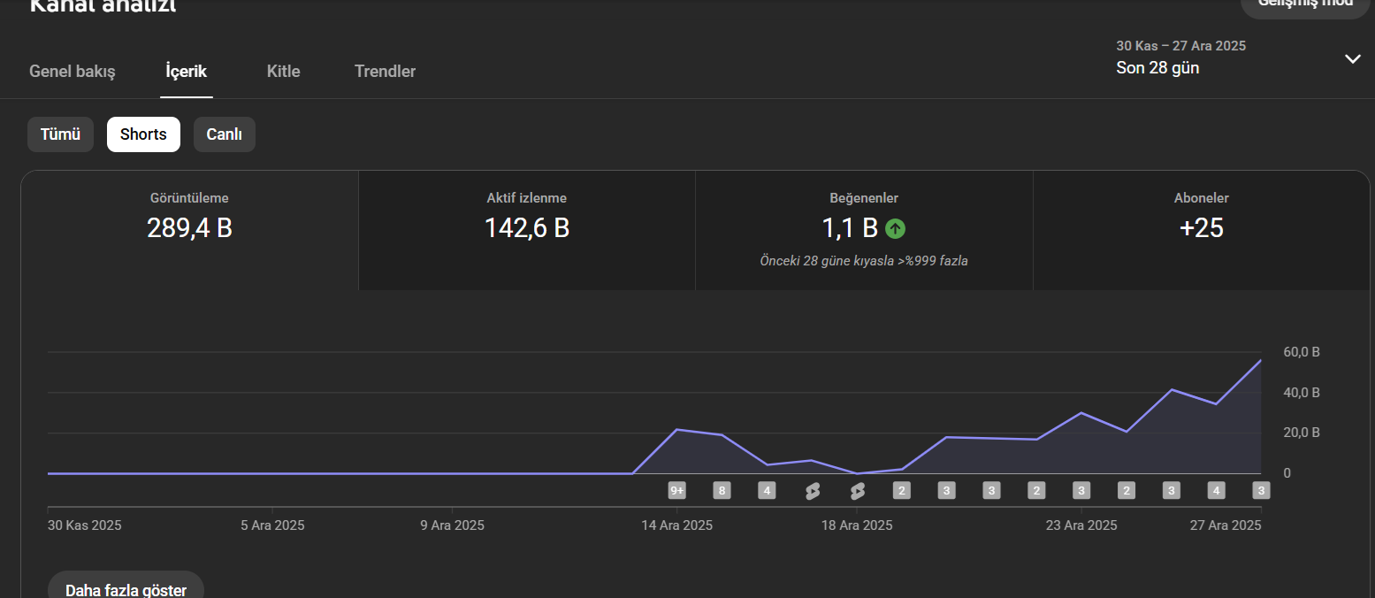Image resolution: width=1375 pixels, height=598 pixels.
Task: Select the Canlı filter chip
Action: (x=225, y=134)
